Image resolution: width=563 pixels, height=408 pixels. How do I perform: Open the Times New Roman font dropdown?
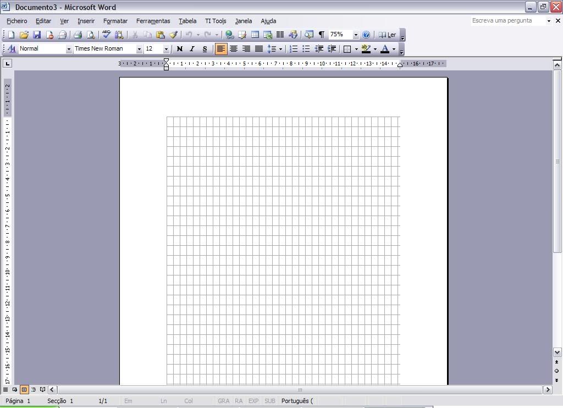[x=139, y=49]
